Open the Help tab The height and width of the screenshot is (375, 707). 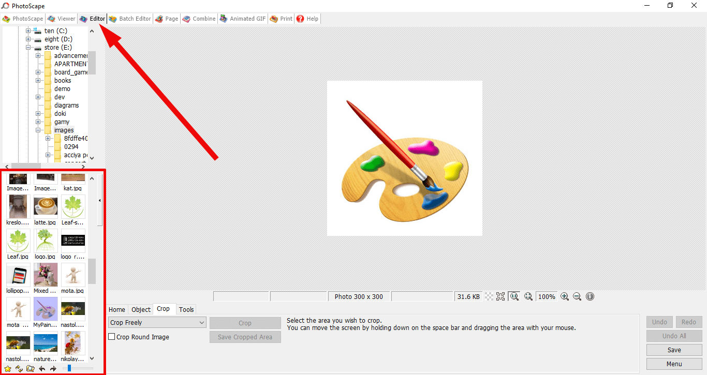pos(307,19)
